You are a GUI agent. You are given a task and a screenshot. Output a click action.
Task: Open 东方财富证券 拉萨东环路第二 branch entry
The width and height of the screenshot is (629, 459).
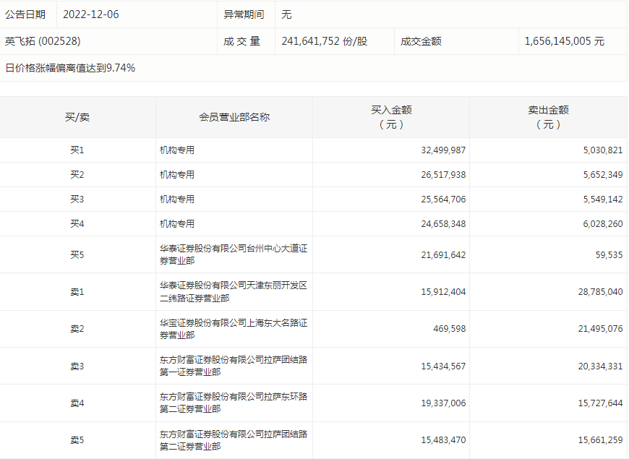234,403
